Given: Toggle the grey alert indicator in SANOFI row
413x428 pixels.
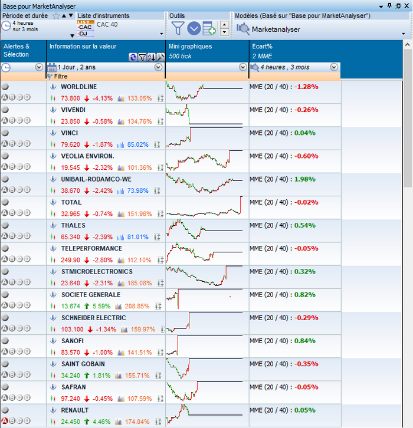Looking at the screenshot, I should coord(5,341).
